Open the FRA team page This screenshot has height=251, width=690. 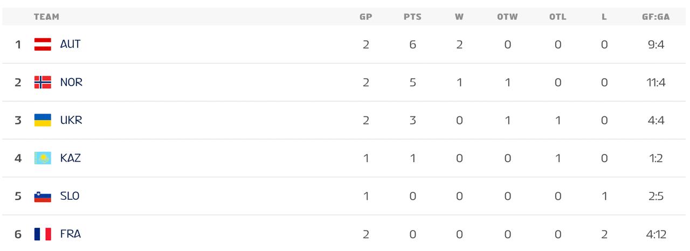click(x=71, y=234)
